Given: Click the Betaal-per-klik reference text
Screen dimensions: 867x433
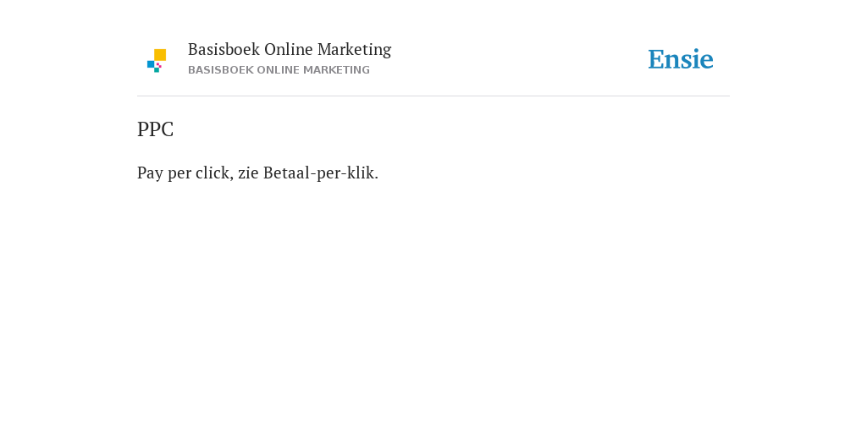Looking at the screenshot, I should 321,173.
